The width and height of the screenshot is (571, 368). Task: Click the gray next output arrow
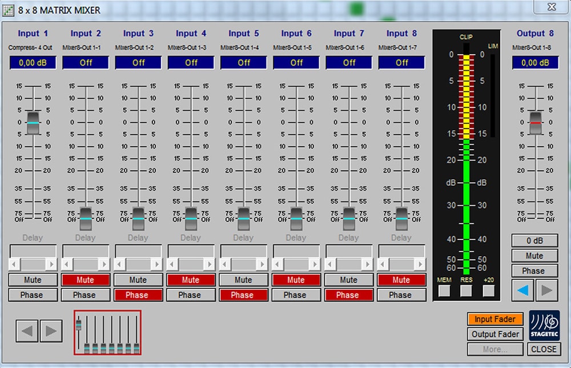tap(547, 290)
